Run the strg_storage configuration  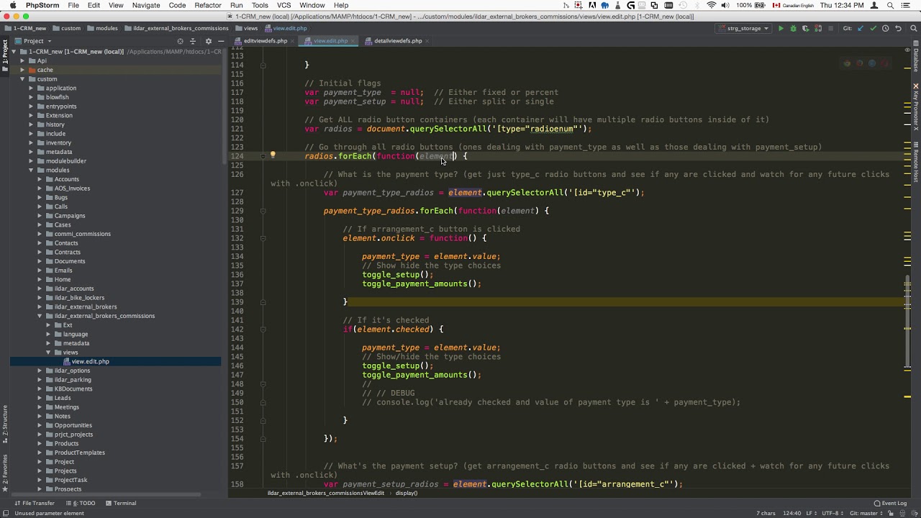(x=781, y=29)
